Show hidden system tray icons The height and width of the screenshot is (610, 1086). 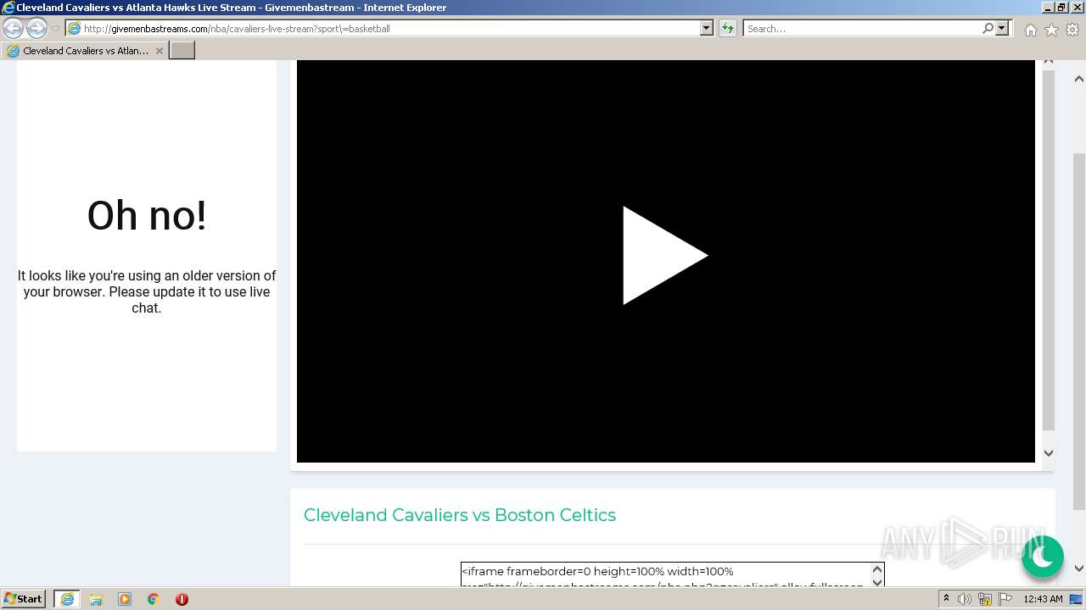pyautogui.click(x=946, y=599)
